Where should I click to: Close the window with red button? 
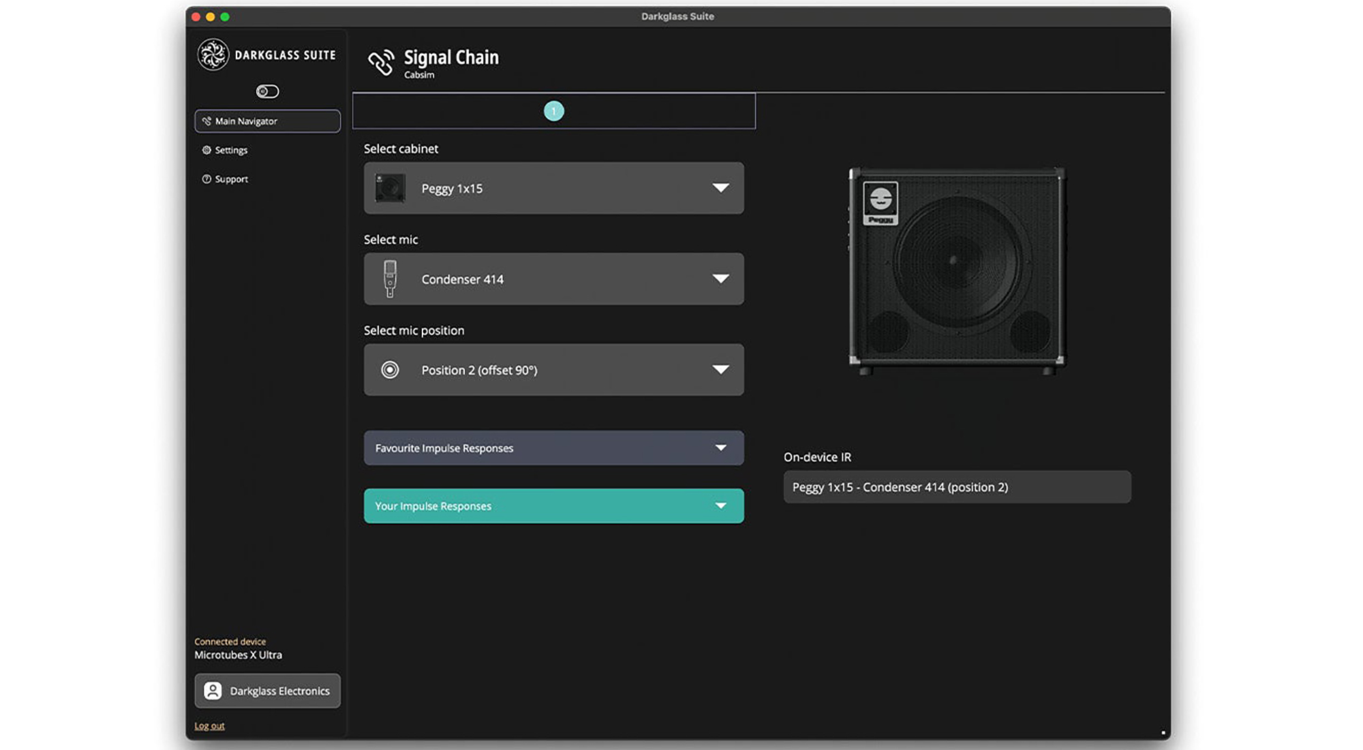(x=196, y=16)
